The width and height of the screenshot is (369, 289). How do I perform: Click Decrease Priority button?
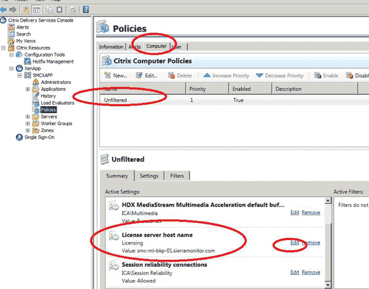[x=280, y=76]
